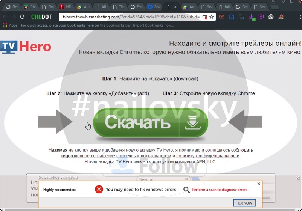The width and height of the screenshot is (302, 211).
Task: Switch to the full tab
Action: (x=224, y=7)
